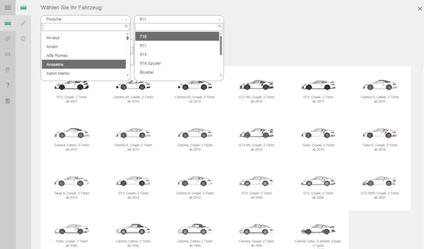424x249 pixels.
Task: Open the pencil edit tool
Action: tap(23, 23)
